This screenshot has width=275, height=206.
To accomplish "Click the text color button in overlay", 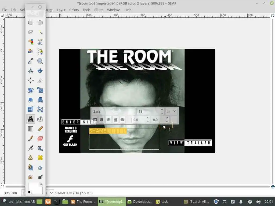I will coord(175,120).
